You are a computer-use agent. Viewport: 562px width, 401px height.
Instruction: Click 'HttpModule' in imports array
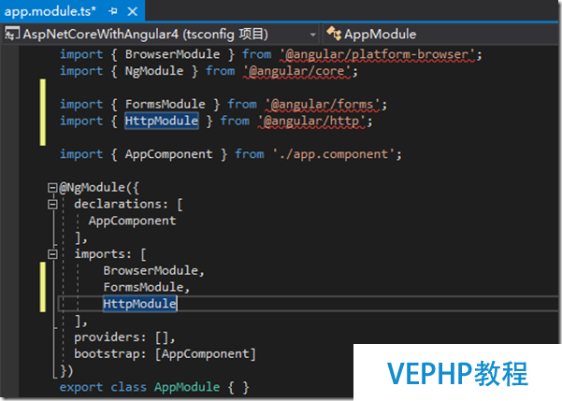(x=139, y=304)
